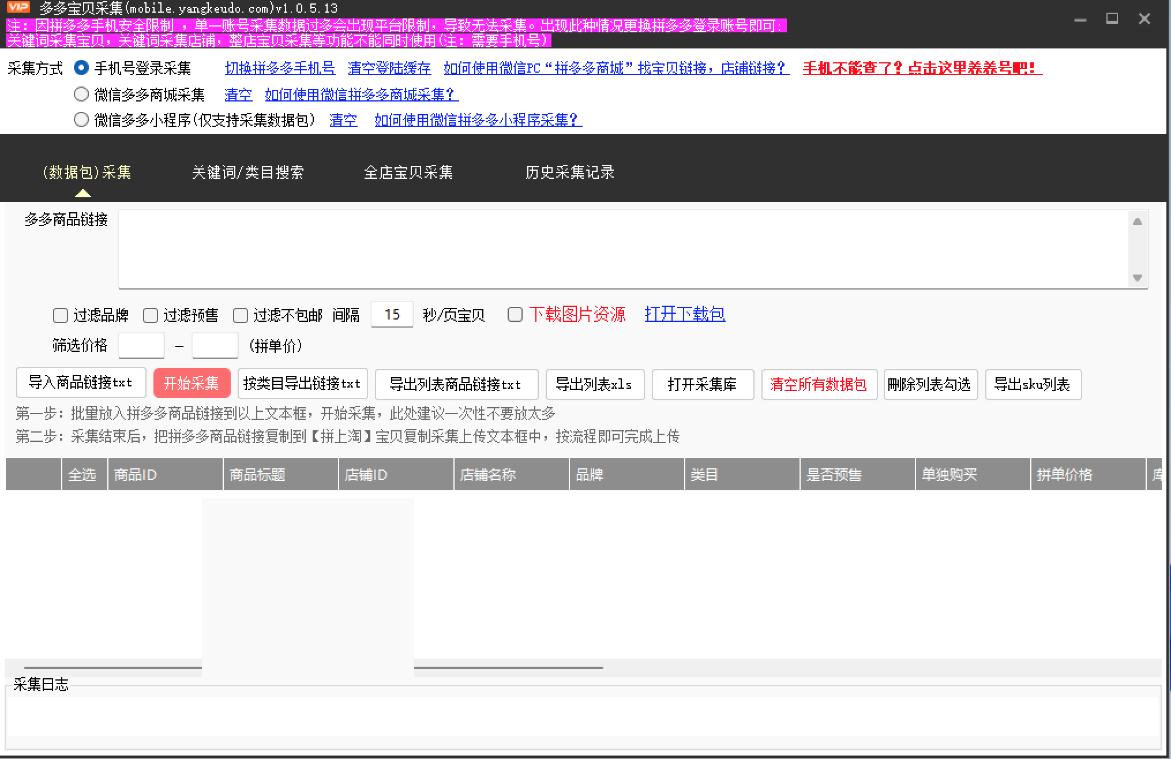
Task: Click 导出列表xls button
Action: tap(595, 385)
